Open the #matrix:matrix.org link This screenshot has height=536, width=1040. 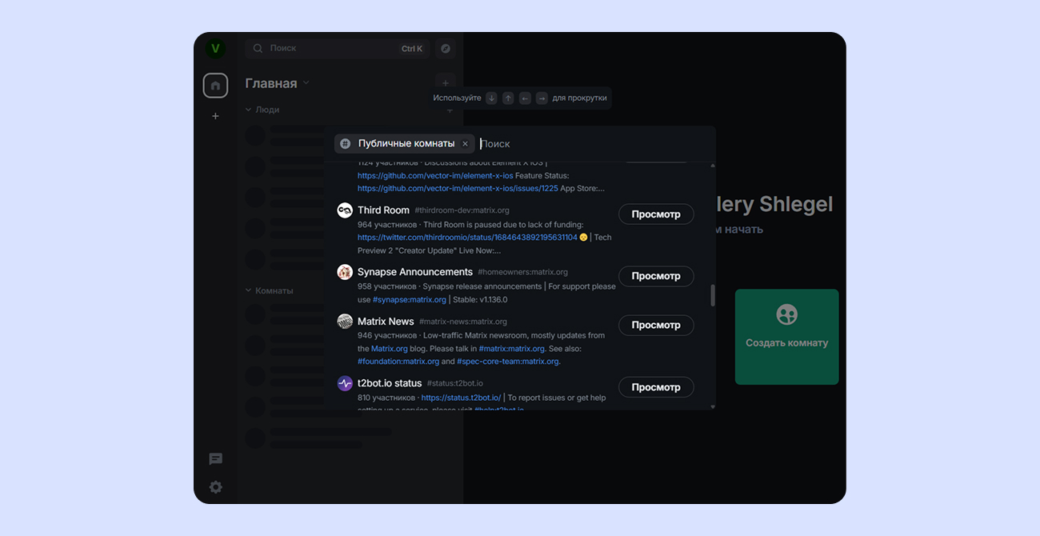(512, 349)
